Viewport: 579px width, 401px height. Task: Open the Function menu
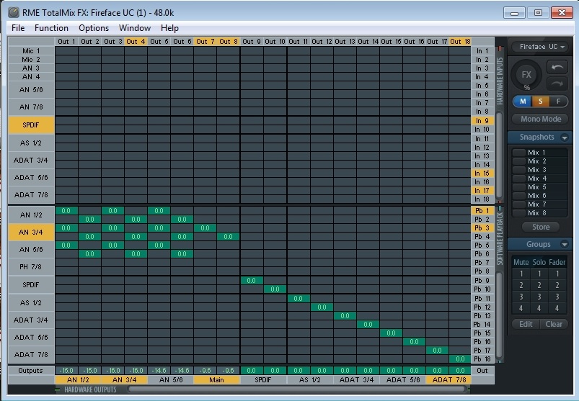point(51,28)
